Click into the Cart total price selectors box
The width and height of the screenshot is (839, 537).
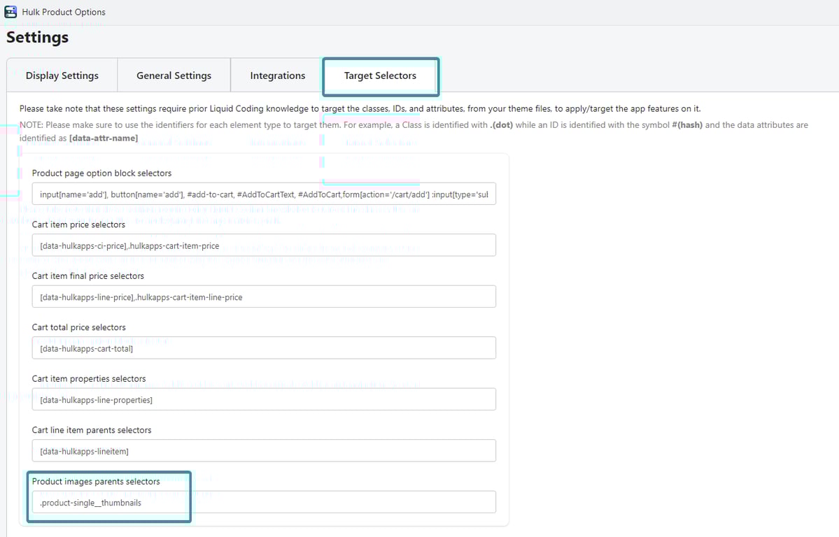coord(264,348)
